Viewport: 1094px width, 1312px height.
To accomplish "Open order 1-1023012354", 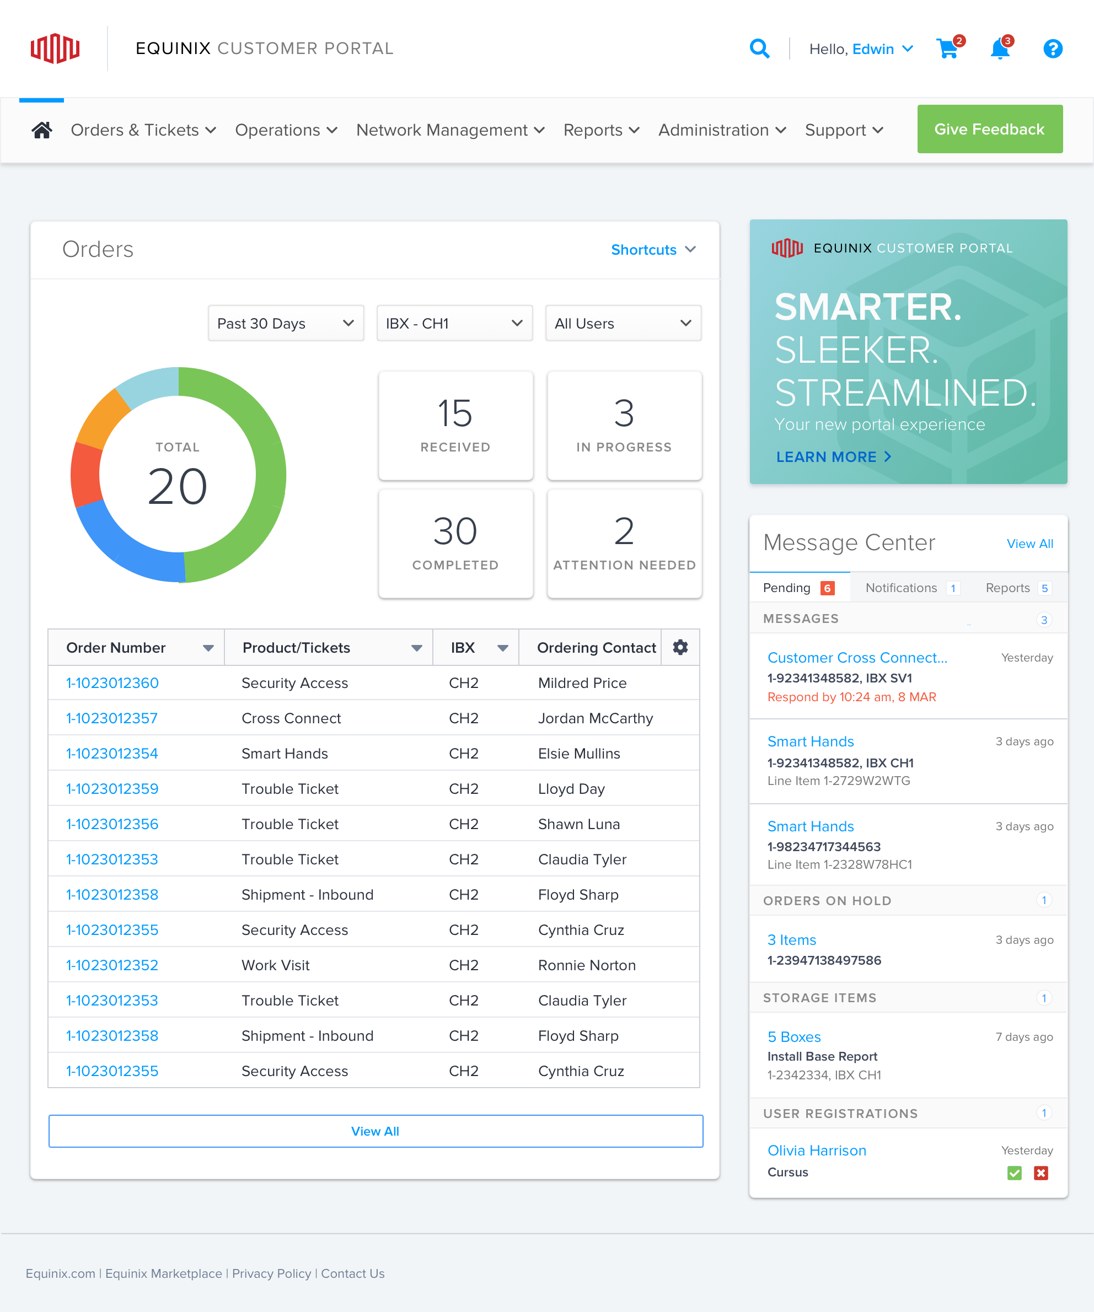I will 112,754.
